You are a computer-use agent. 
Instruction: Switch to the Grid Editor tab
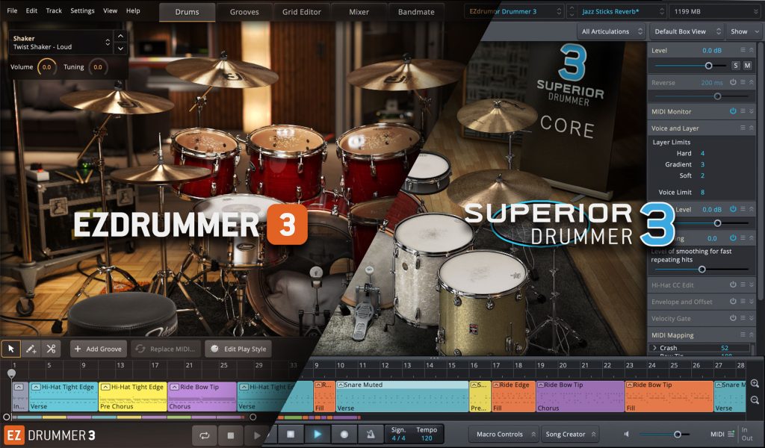(x=302, y=12)
